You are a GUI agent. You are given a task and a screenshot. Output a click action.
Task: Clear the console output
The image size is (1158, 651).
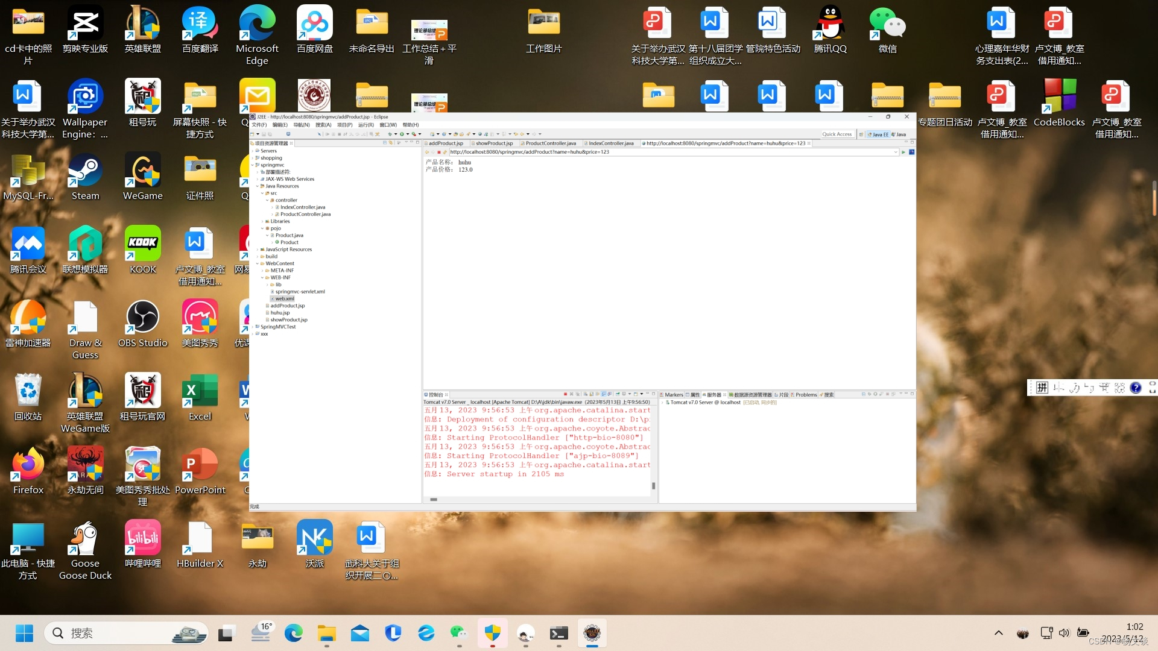(585, 394)
